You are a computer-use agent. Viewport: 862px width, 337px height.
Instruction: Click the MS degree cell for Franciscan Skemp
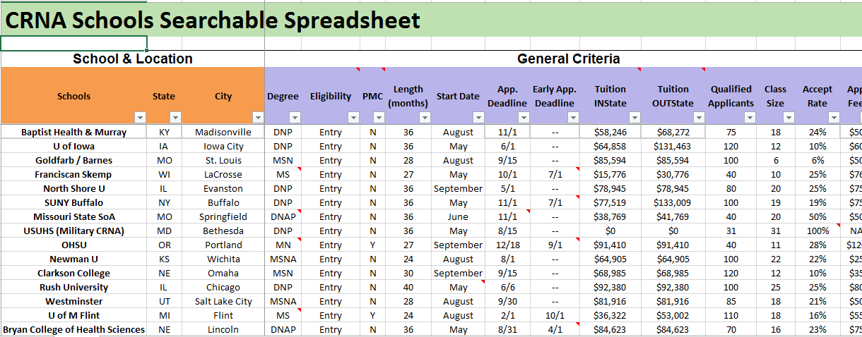point(283,174)
